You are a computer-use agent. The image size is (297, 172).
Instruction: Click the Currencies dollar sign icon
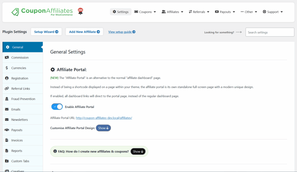pyautogui.click(x=7, y=68)
